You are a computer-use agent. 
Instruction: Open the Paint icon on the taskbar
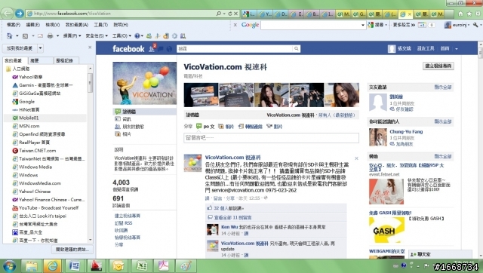[186, 265]
